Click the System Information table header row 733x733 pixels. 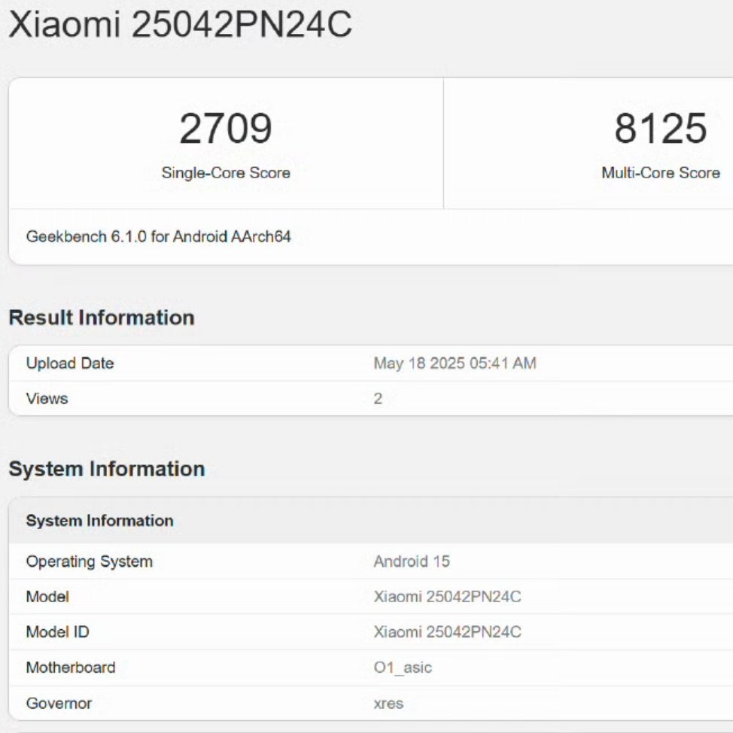click(371, 520)
